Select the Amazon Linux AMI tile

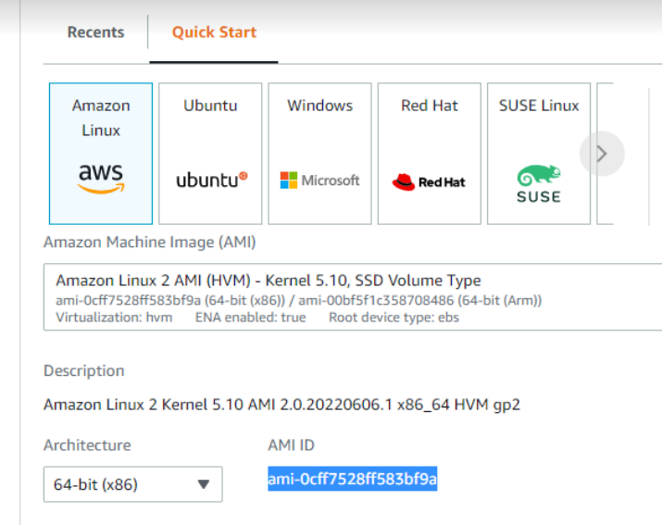tap(101, 154)
